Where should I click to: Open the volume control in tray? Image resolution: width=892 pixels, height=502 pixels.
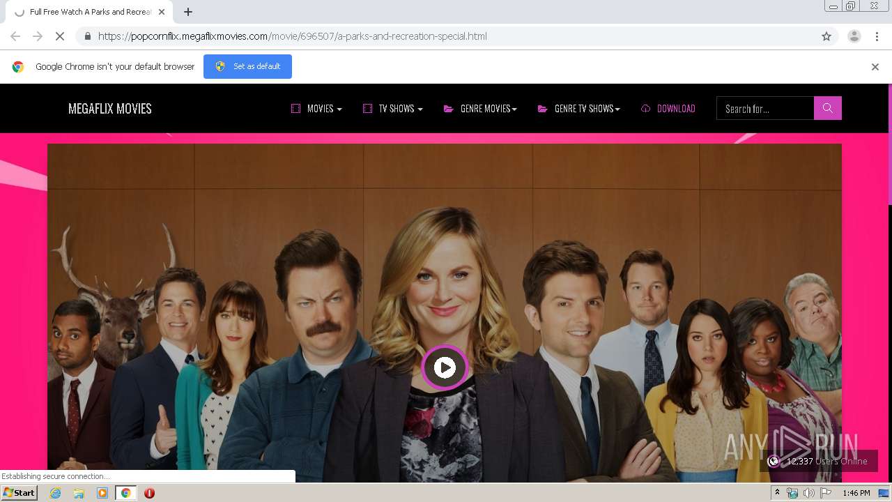click(x=808, y=493)
